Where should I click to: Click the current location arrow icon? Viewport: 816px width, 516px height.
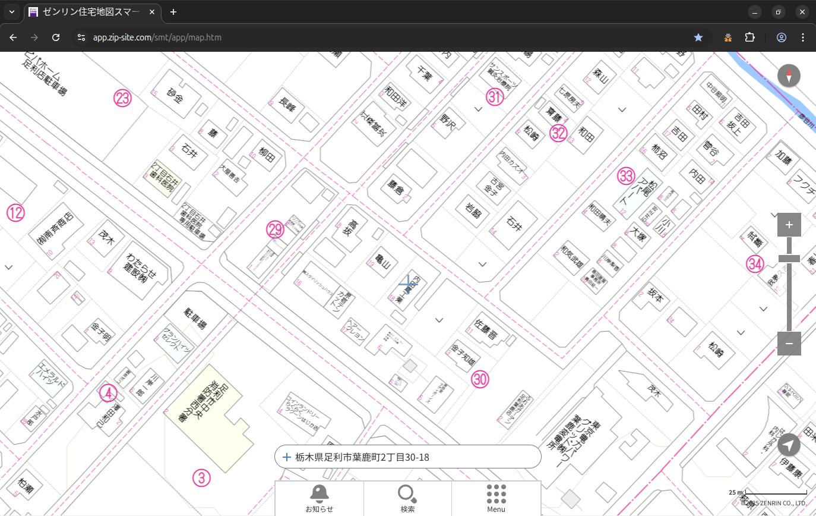[789, 445]
